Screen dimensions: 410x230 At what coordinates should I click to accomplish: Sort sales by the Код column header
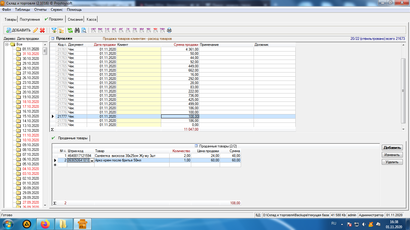click(x=62, y=45)
